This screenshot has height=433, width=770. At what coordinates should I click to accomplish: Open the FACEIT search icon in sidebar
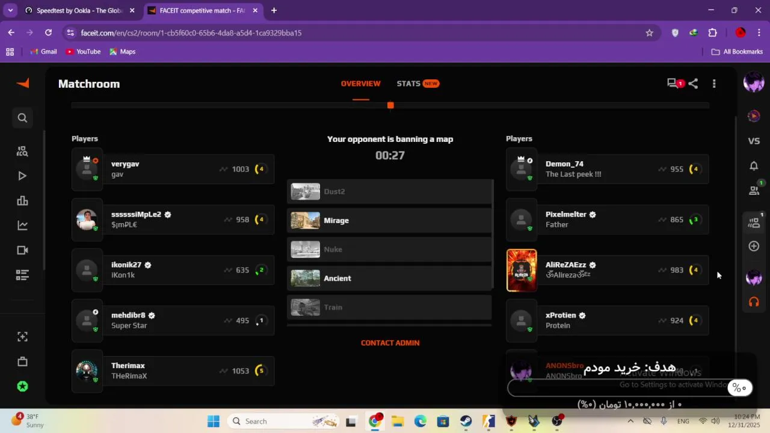22,118
